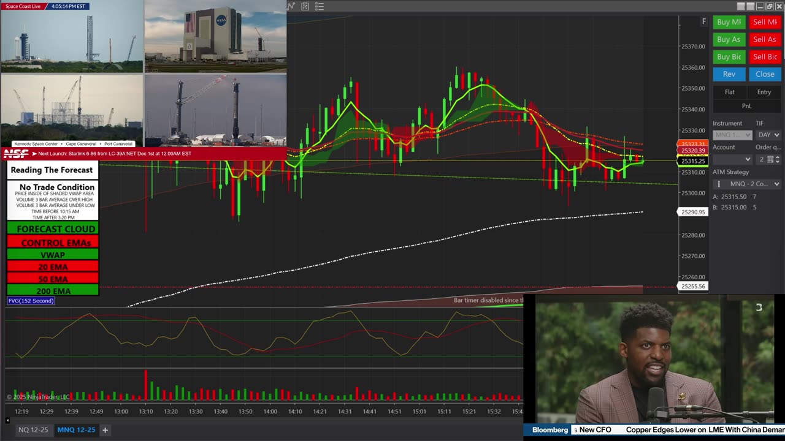785x441 pixels.
Task: Open the TIF dropdown set to DAY
Action: pos(768,135)
